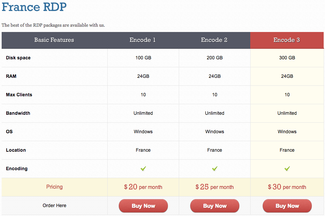This screenshot has height=216, width=325.
Task: Click Max Clients value 10 for Encode 1
Action: [143, 95]
